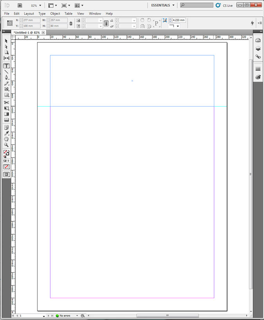Open the Object menu
The image size is (264, 320).
coord(55,14)
